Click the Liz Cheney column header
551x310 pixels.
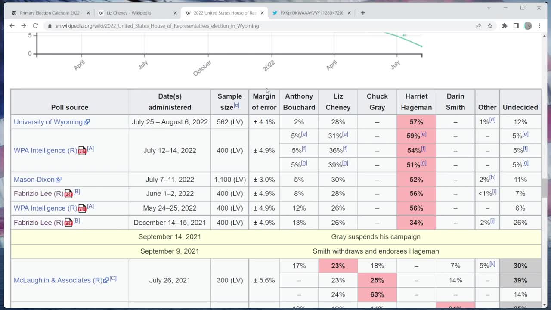pyautogui.click(x=338, y=102)
